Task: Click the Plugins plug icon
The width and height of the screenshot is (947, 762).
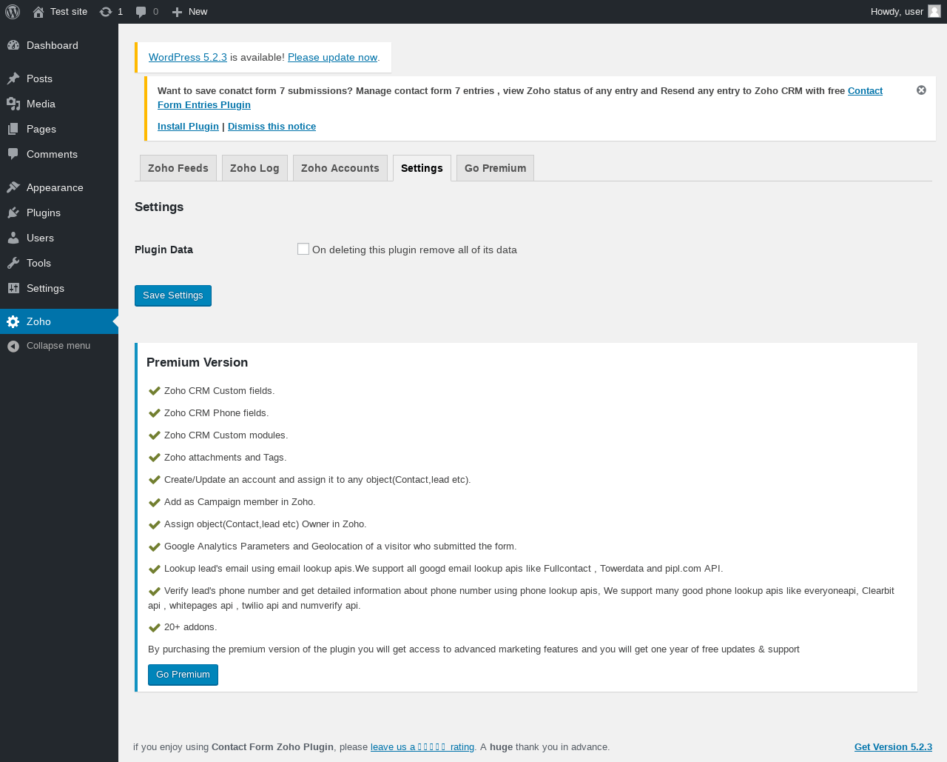Action: tap(13, 213)
